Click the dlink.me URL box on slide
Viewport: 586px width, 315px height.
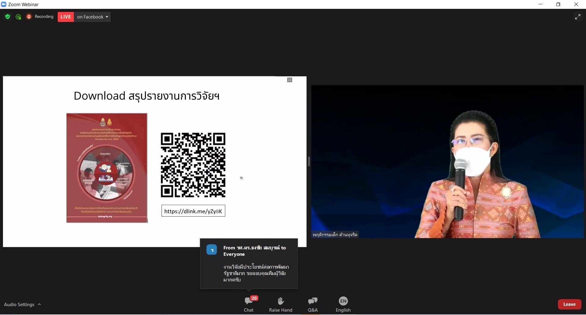pos(193,211)
